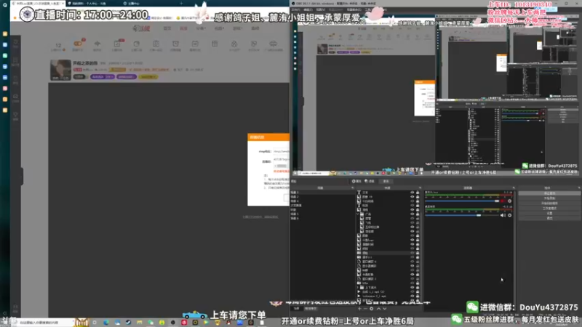Open the 分类 dropdown in Douyu navigation
The height and width of the screenshot is (327, 582).
point(201,28)
